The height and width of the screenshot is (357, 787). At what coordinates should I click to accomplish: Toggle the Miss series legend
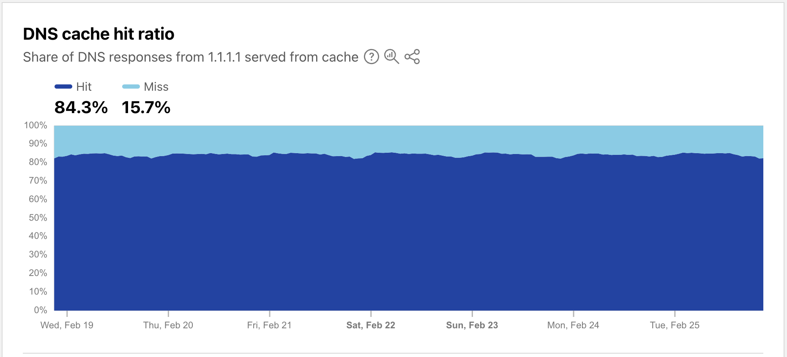pos(156,87)
